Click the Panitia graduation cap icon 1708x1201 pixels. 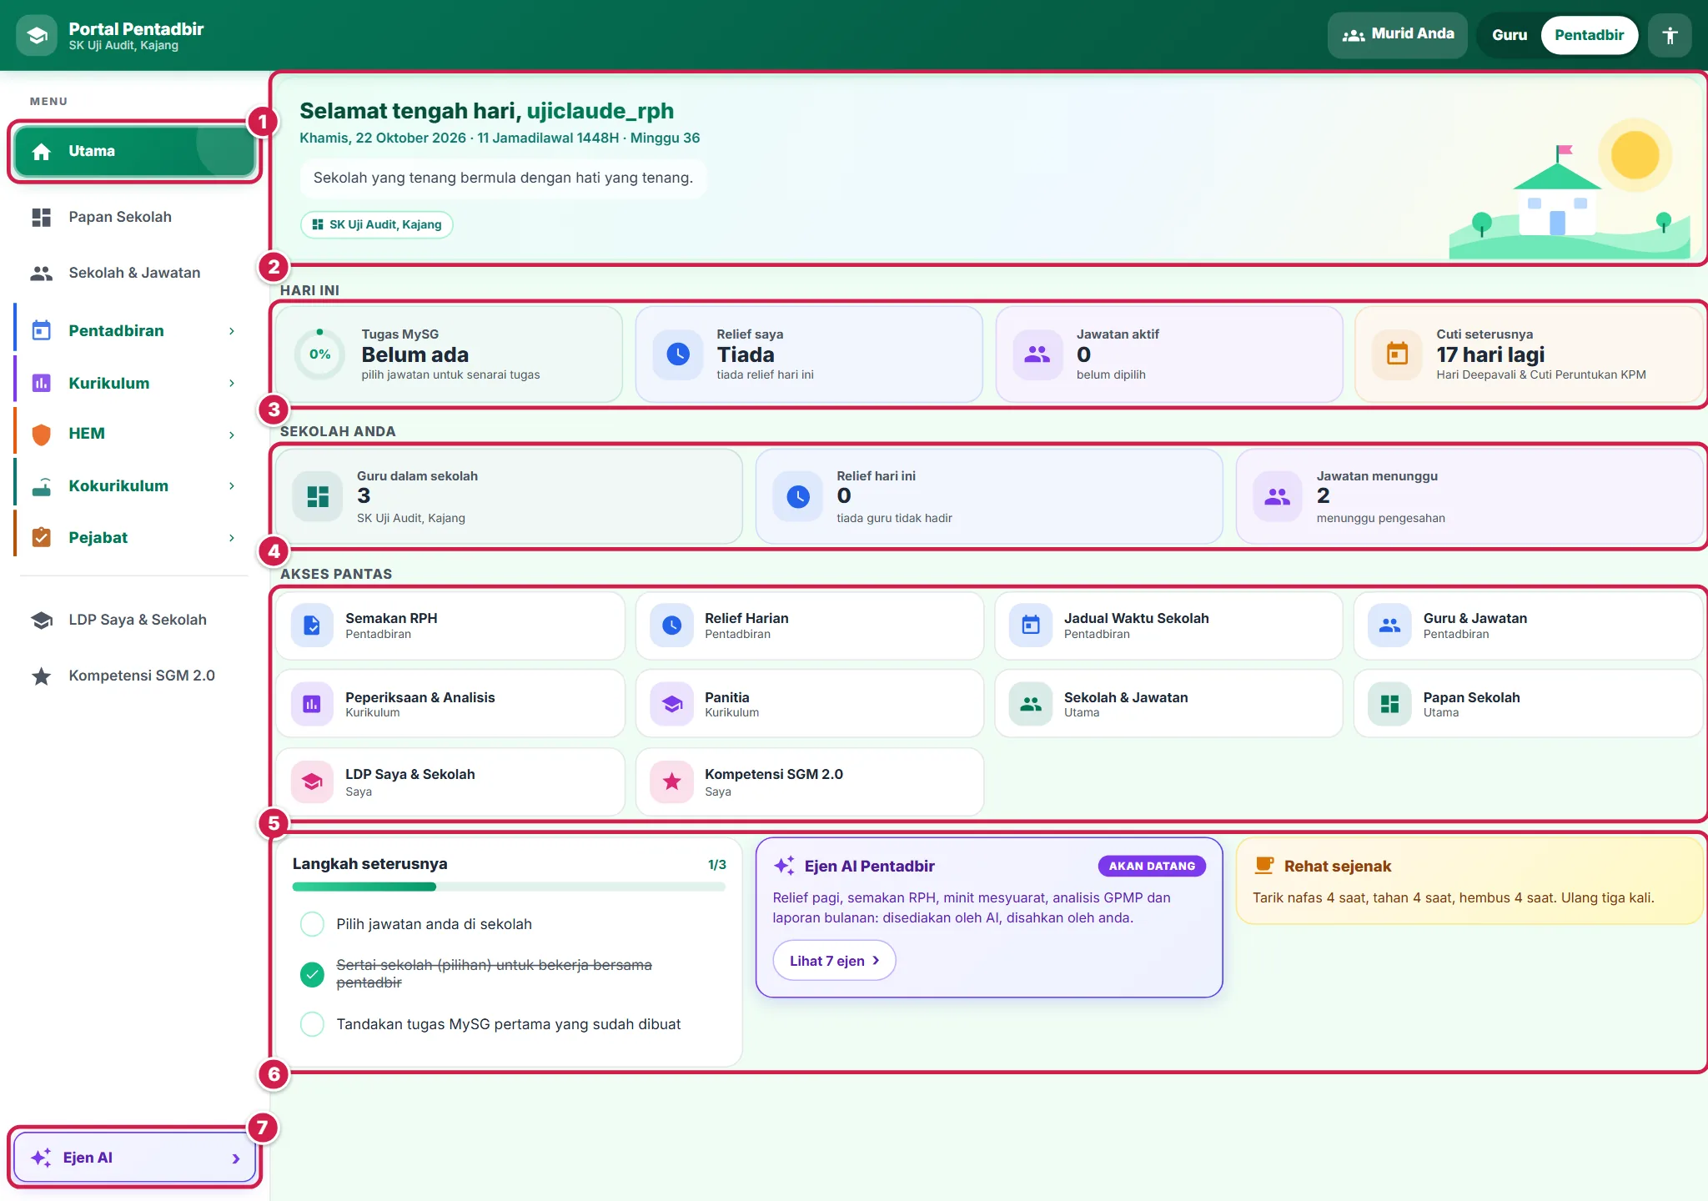pos(671,704)
